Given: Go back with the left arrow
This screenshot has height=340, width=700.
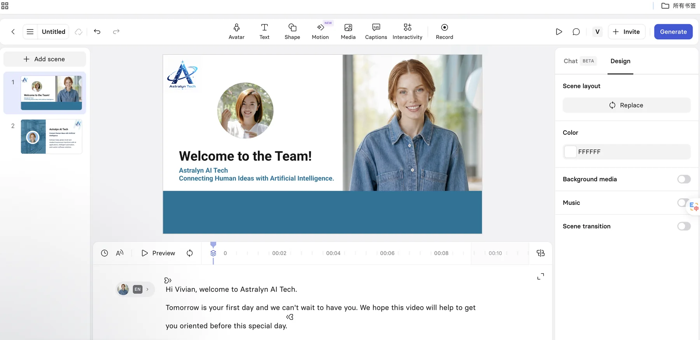Looking at the screenshot, I should (x=13, y=32).
